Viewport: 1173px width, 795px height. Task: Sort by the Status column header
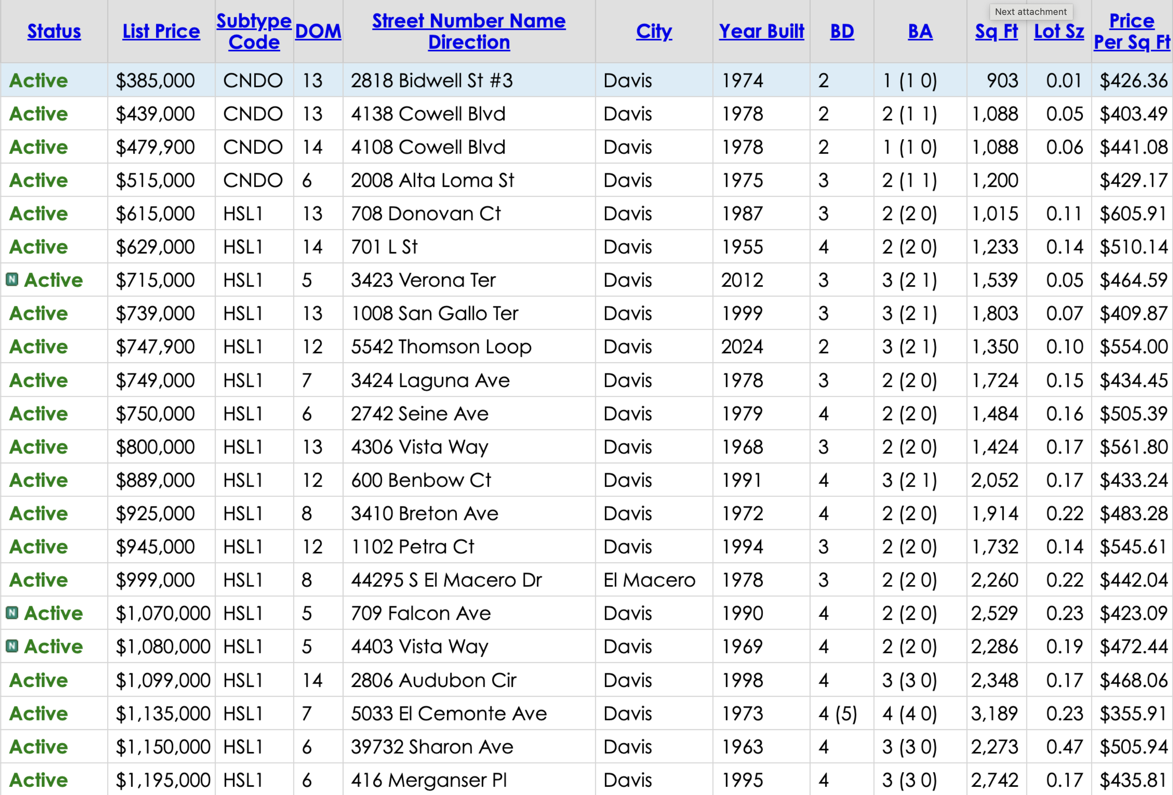(x=54, y=31)
